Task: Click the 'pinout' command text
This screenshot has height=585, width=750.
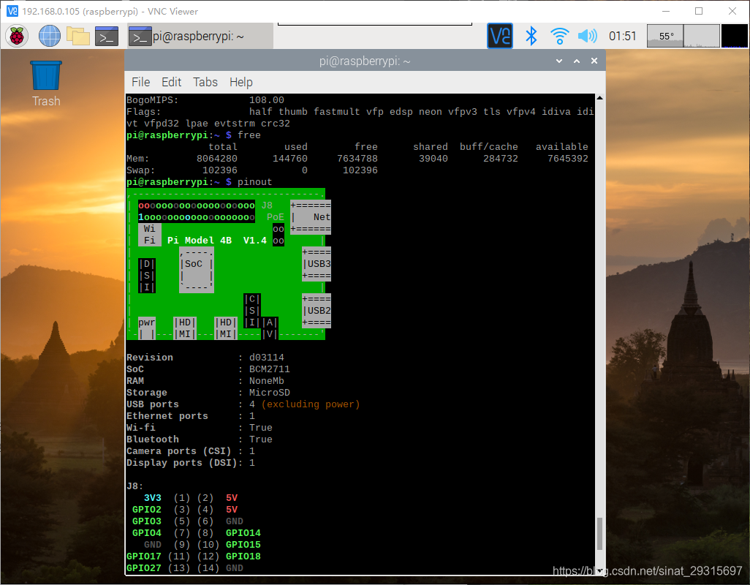Action: (254, 182)
